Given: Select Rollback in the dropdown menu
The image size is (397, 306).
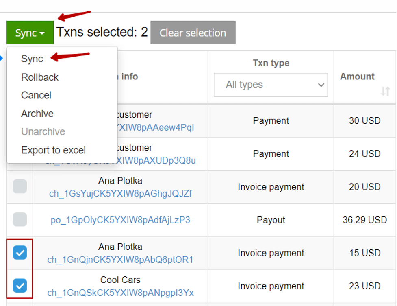Looking at the screenshot, I should point(40,77).
